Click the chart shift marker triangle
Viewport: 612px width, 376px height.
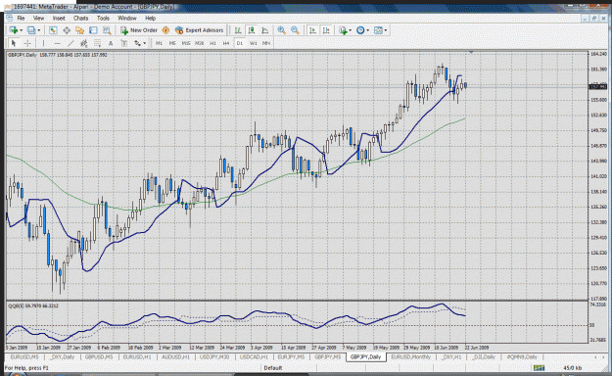coord(471,52)
